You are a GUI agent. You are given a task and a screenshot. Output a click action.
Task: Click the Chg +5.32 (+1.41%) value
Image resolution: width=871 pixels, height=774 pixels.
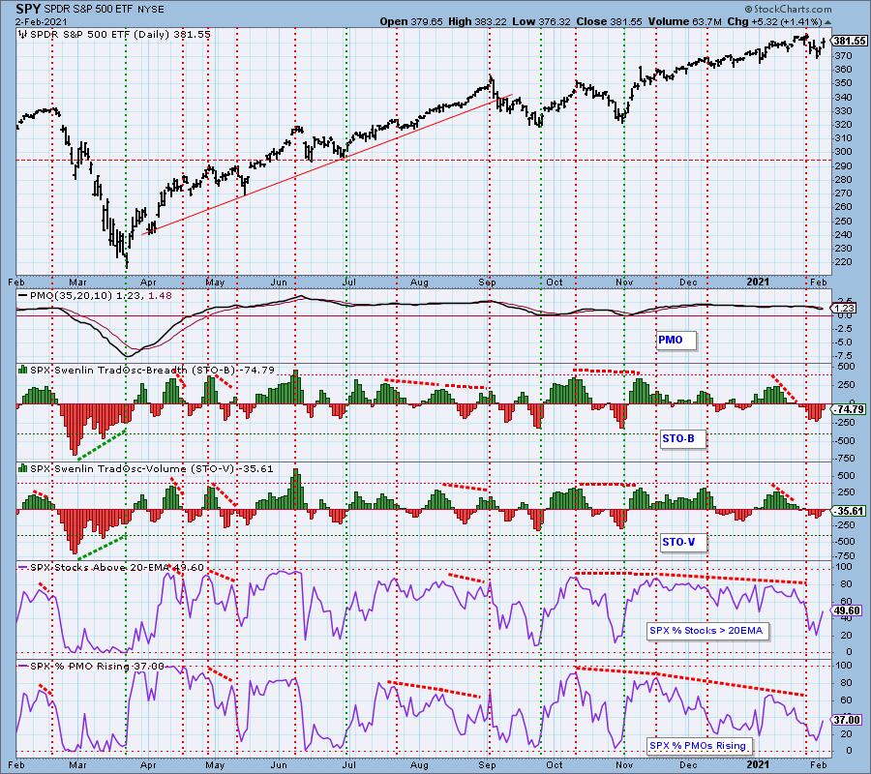(775, 21)
